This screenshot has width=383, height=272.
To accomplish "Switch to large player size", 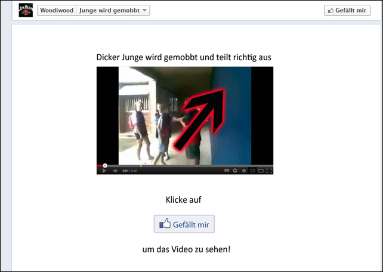I will pos(261,171).
